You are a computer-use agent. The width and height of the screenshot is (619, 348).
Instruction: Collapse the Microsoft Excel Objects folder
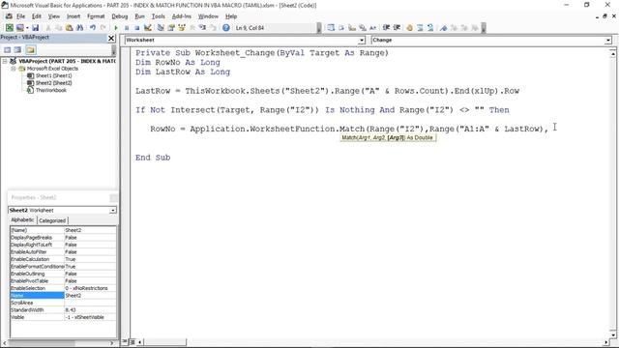coord(13,69)
